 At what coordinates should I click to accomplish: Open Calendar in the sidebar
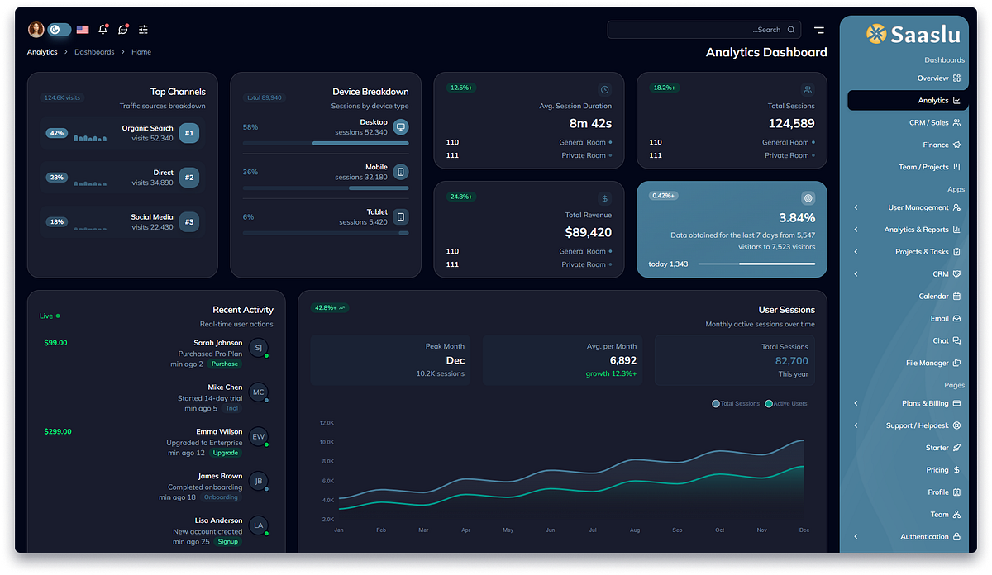point(907,297)
